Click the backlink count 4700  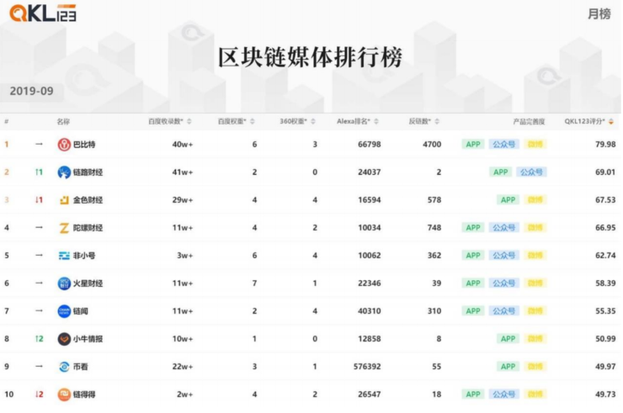[432, 145]
